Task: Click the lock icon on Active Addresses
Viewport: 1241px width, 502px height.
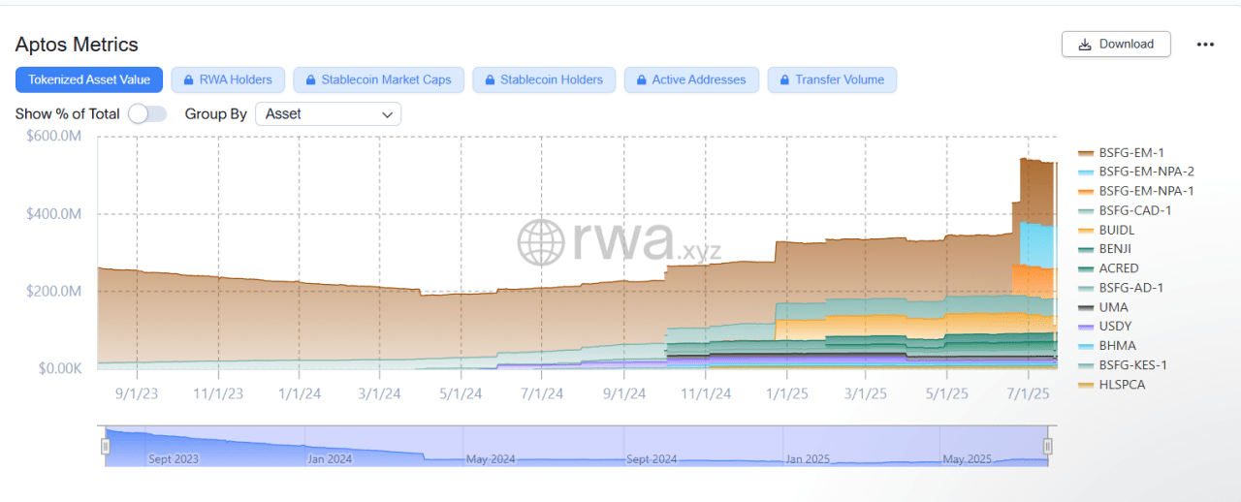Action: click(641, 79)
